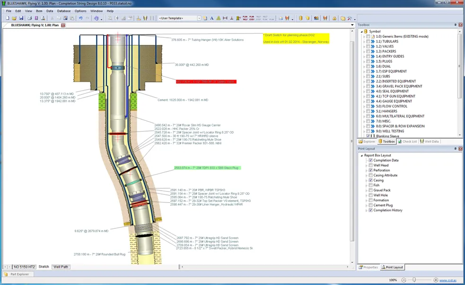Adjust the zoom slider handle
465x285 pixels.
pos(414,280)
